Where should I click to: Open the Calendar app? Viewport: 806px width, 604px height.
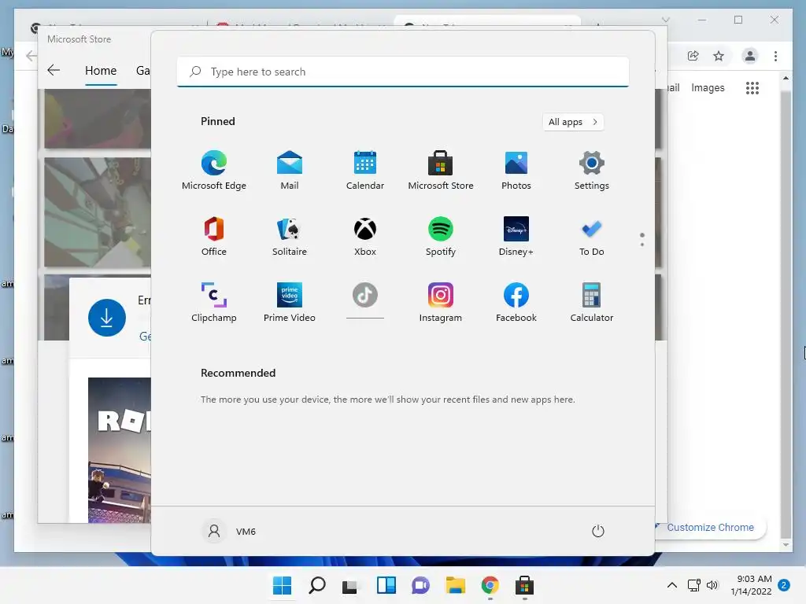tap(365, 171)
